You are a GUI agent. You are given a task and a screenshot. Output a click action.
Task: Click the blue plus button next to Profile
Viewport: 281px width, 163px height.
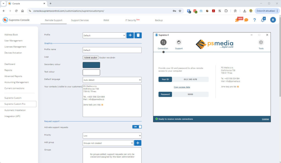pyautogui.click(x=130, y=35)
